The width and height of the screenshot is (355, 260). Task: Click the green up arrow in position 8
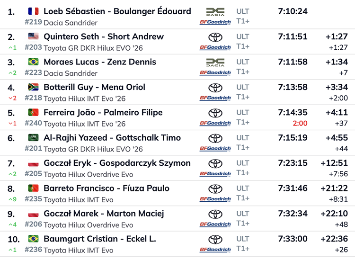11,199
